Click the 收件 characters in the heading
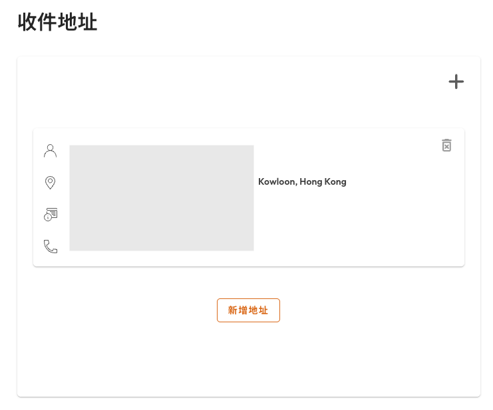The width and height of the screenshot is (493, 410). [37, 22]
